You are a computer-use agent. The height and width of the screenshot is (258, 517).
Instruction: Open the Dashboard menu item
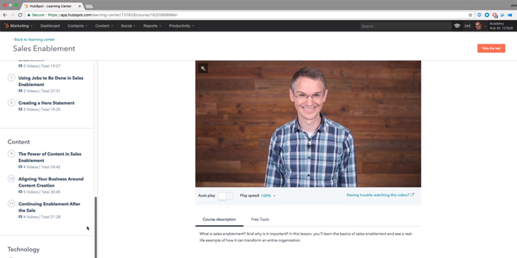click(x=50, y=26)
